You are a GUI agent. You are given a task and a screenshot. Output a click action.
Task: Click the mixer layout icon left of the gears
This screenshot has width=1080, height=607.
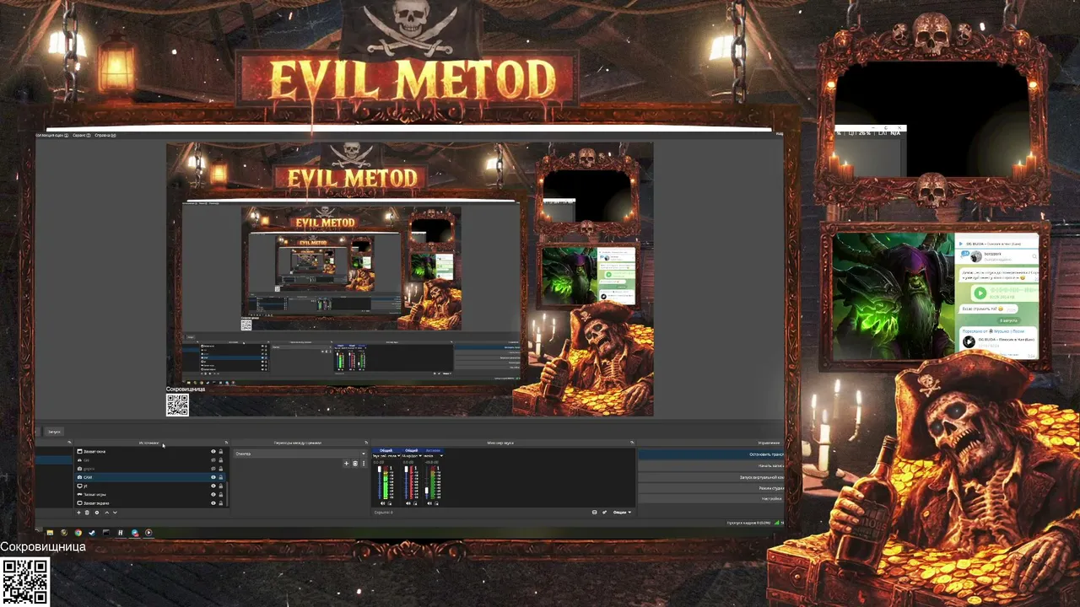coord(595,513)
